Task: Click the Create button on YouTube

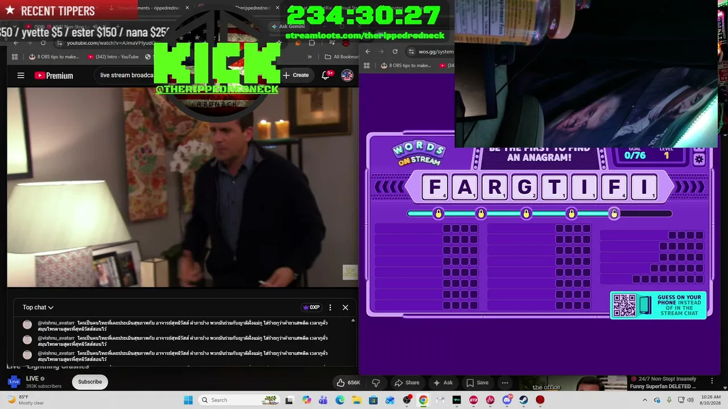Action: pos(295,75)
